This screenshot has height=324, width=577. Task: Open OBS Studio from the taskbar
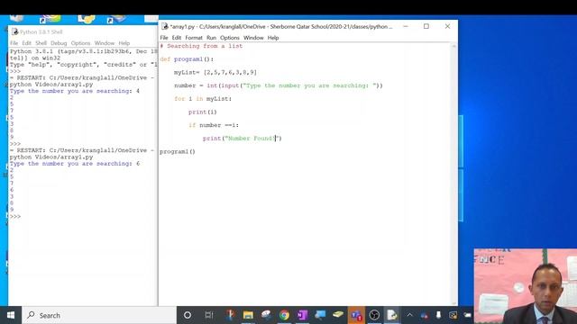374,315
